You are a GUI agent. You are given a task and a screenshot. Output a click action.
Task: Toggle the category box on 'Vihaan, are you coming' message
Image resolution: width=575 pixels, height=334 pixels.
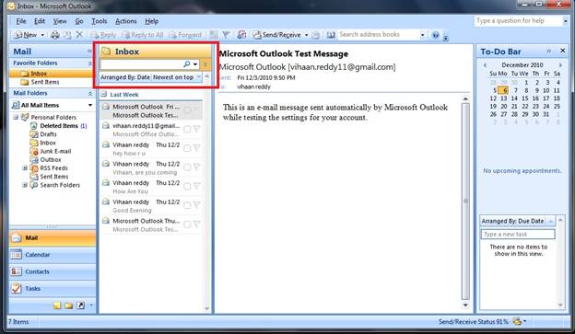(187, 167)
